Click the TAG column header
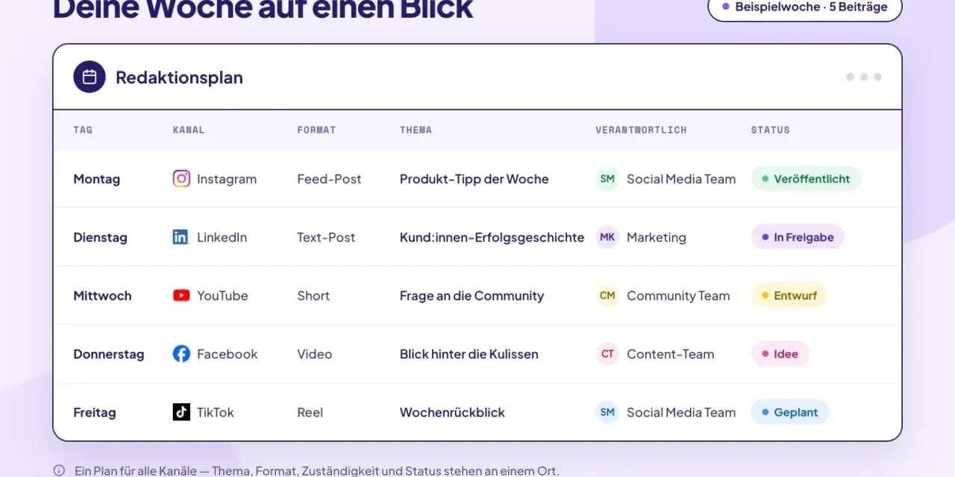This screenshot has height=477, width=955. [83, 130]
